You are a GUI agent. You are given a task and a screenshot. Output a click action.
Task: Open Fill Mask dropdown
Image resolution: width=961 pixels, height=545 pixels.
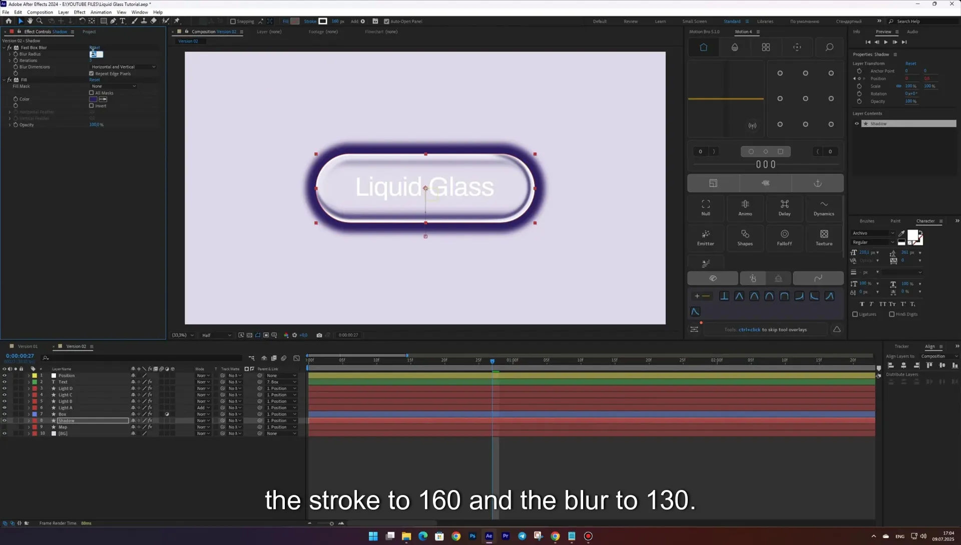(x=113, y=86)
